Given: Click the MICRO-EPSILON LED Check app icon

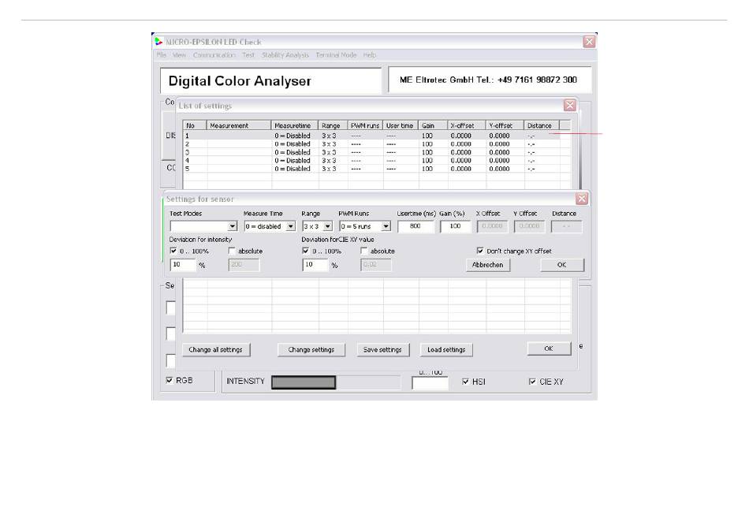Looking at the screenshot, I should (x=158, y=42).
